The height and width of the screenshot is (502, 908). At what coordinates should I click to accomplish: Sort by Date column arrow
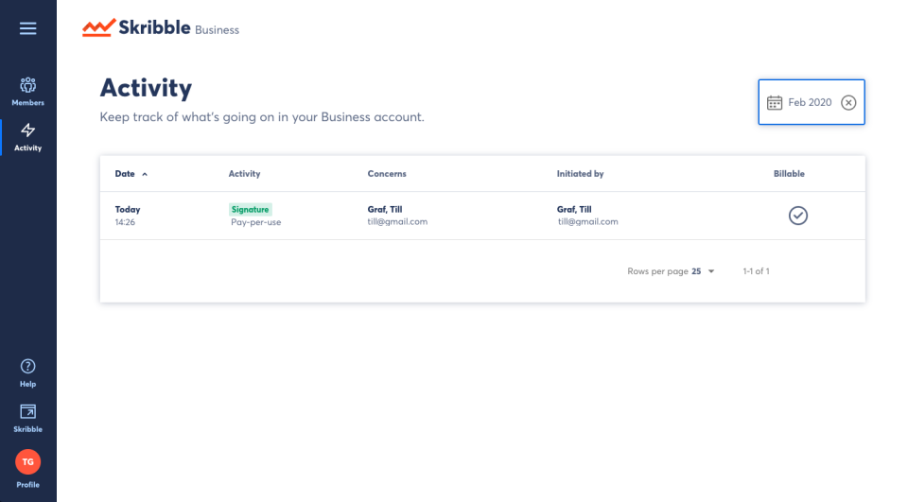[145, 174]
